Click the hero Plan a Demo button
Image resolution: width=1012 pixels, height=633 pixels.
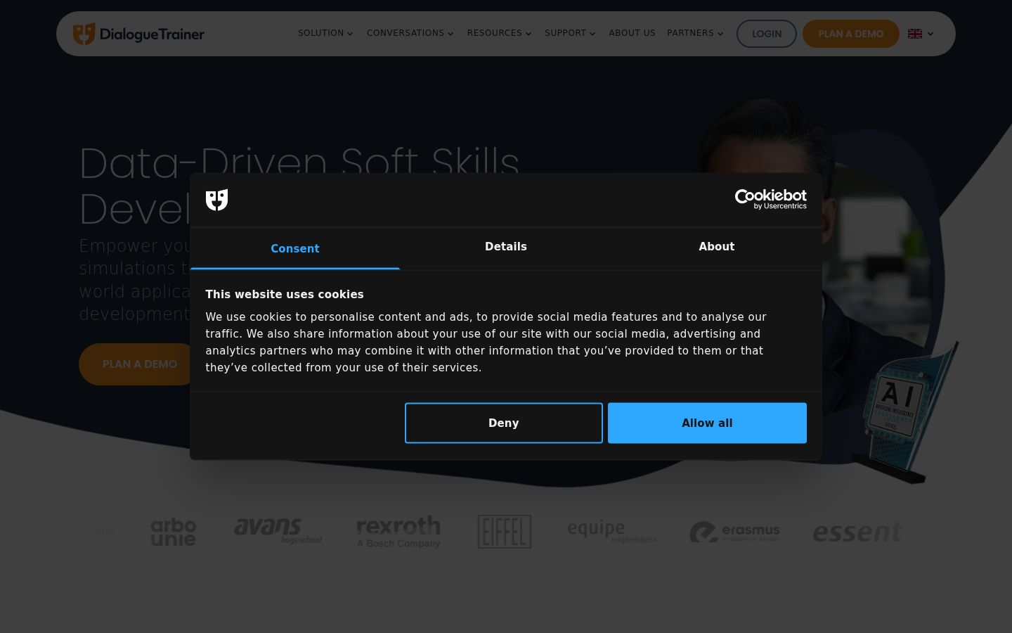[x=139, y=364]
